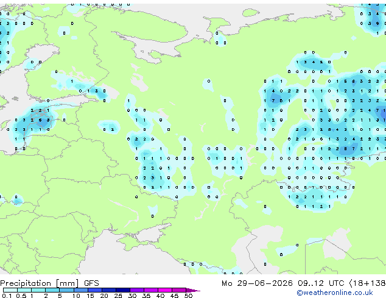The width and height of the screenshot is (386, 298).
Task: Select the 2–5 mm legend color swatch
Action: tap(52, 290)
